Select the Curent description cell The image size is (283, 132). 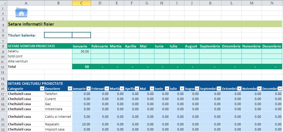coord(58,99)
